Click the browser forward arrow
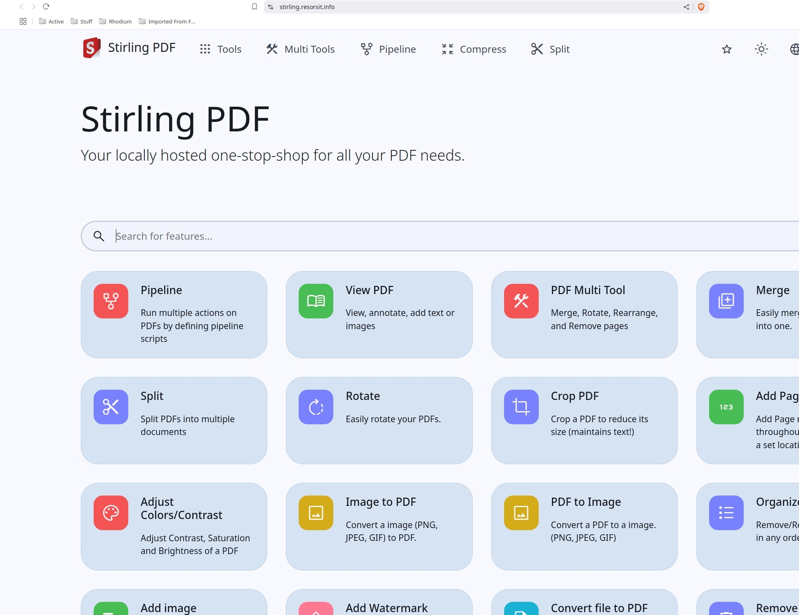The width and height of the screenshot is (799, 615). pyautogui.click(x=34, y=7)
